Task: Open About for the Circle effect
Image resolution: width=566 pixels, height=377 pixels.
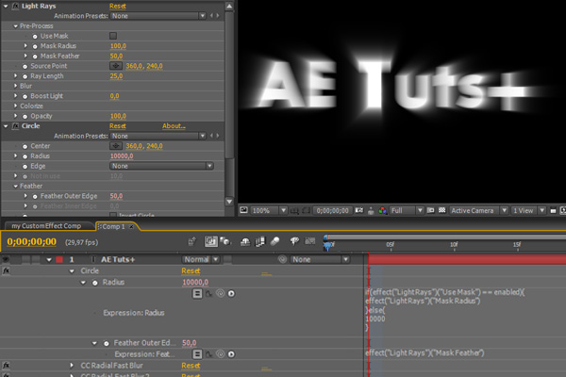Action: coord(174,126)
